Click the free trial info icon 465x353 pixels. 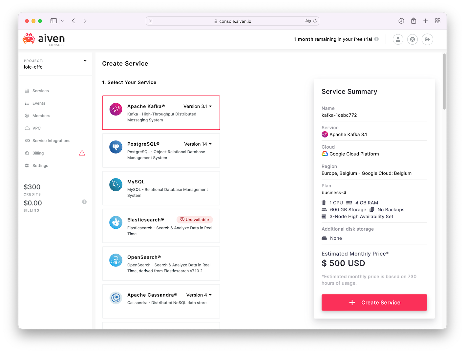tap(376, 39)
